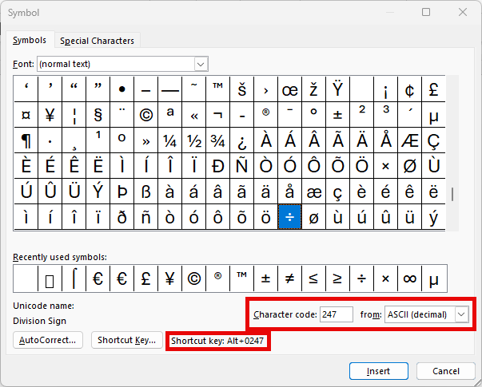Click the Insert button
The width and height of the screenshot is (482, 387).
pos(378,371)
